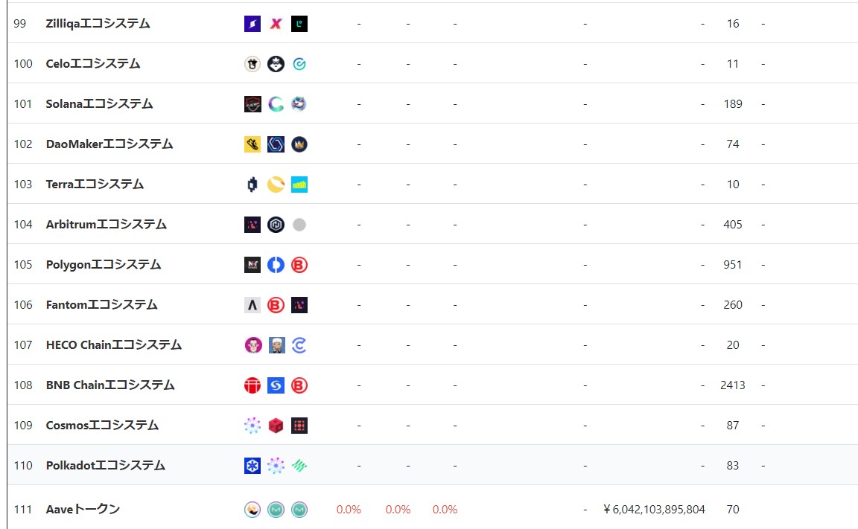Open the Aaveトークン category link

click(83, 509)
